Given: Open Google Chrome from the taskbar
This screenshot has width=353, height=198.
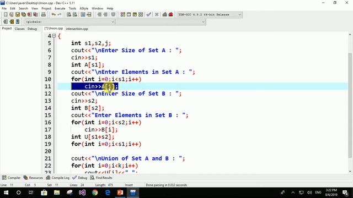Looking at the screenshot, I should click(95, 193).
